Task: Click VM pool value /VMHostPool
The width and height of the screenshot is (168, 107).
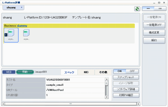Action: click(x=55, y=90)
